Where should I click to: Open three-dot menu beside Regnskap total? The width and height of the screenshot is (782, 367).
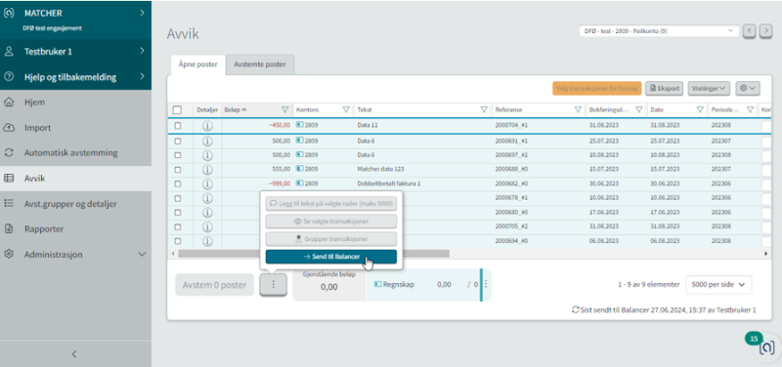pos(486,285)
